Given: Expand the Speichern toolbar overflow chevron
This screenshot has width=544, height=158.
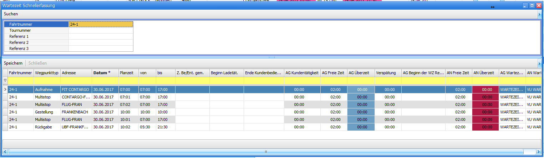Looking at the screenshot, I should 539,63.
